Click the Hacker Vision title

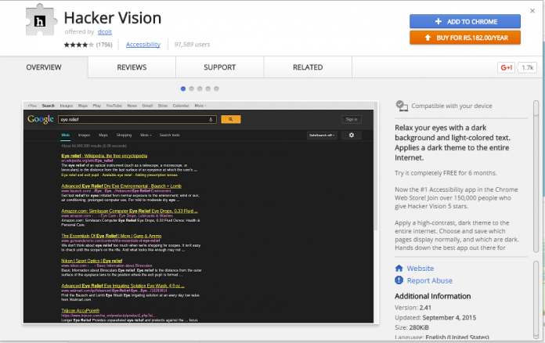(113, 18)
